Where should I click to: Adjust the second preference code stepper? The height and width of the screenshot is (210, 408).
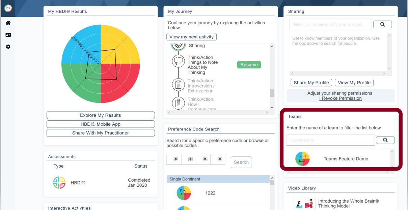[190, 159]
